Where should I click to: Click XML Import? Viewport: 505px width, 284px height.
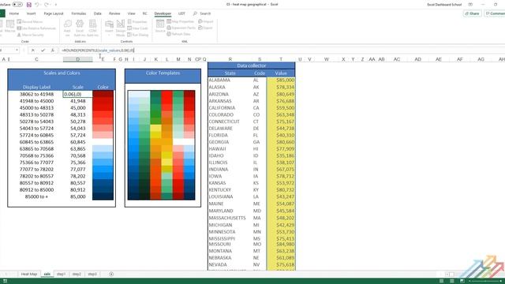tap(205, 21)
